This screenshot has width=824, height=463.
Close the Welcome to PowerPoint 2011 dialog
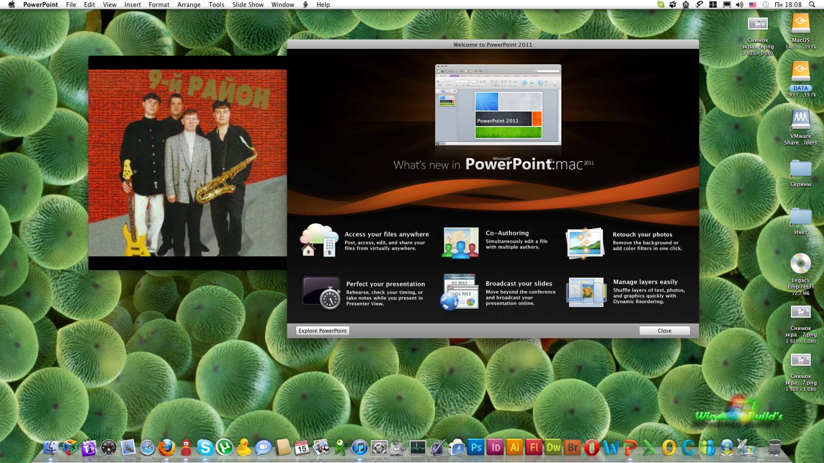[664, 331]
